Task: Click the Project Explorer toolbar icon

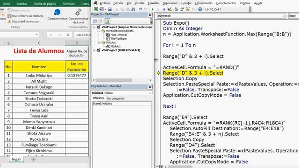Action: (x=176, y=9)
